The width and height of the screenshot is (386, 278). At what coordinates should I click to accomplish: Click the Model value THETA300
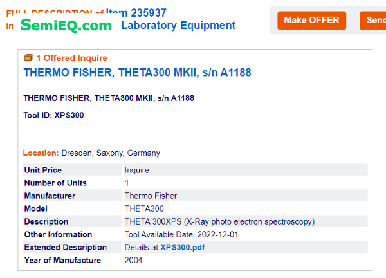click(x=144, y=208)
